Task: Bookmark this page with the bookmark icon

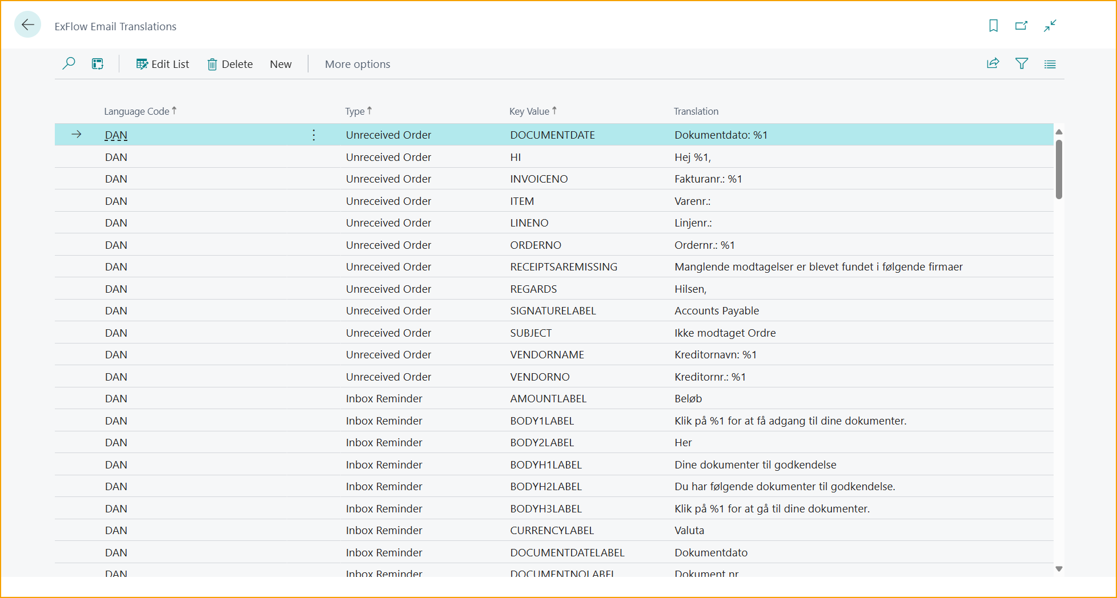Action: [x=993, y=26]
